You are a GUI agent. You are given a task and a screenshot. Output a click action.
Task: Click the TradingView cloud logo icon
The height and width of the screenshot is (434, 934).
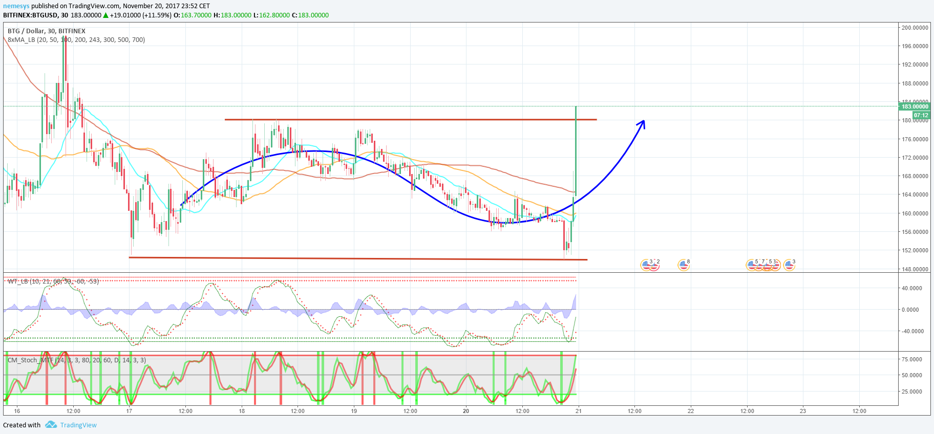click(51, 425)
